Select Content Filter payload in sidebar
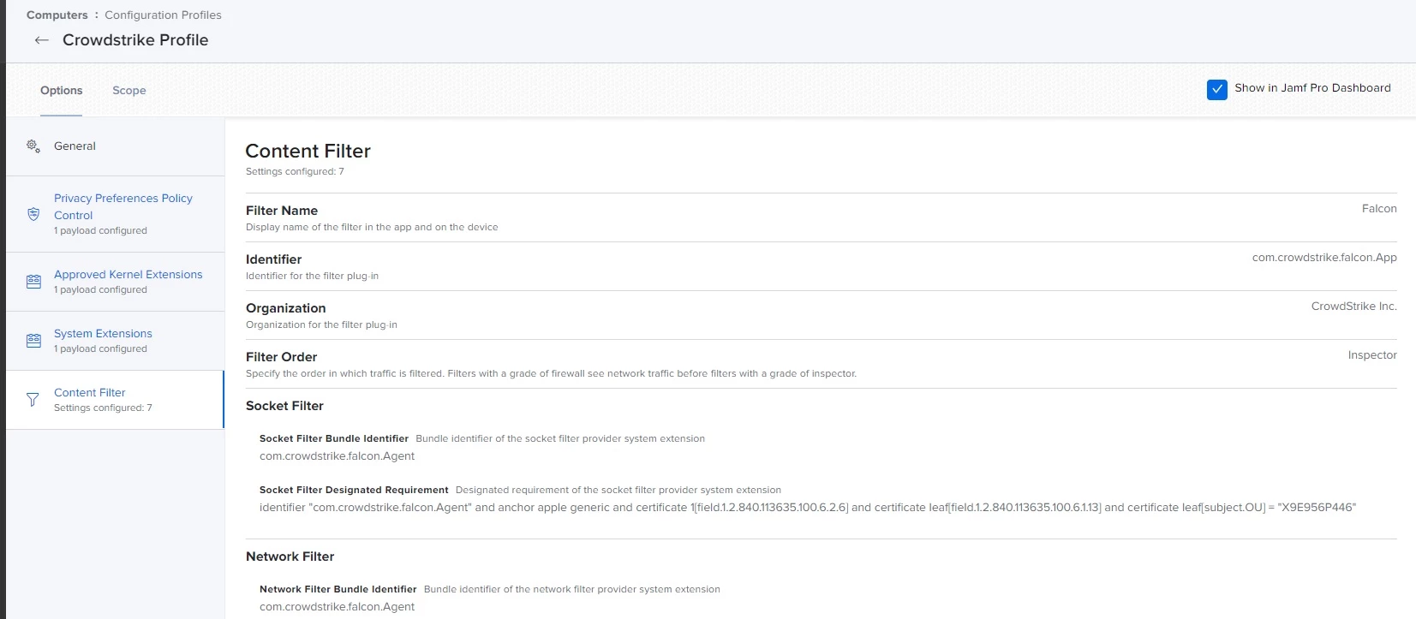Viewport: 1416px width, 619px height. click(115, 400)
